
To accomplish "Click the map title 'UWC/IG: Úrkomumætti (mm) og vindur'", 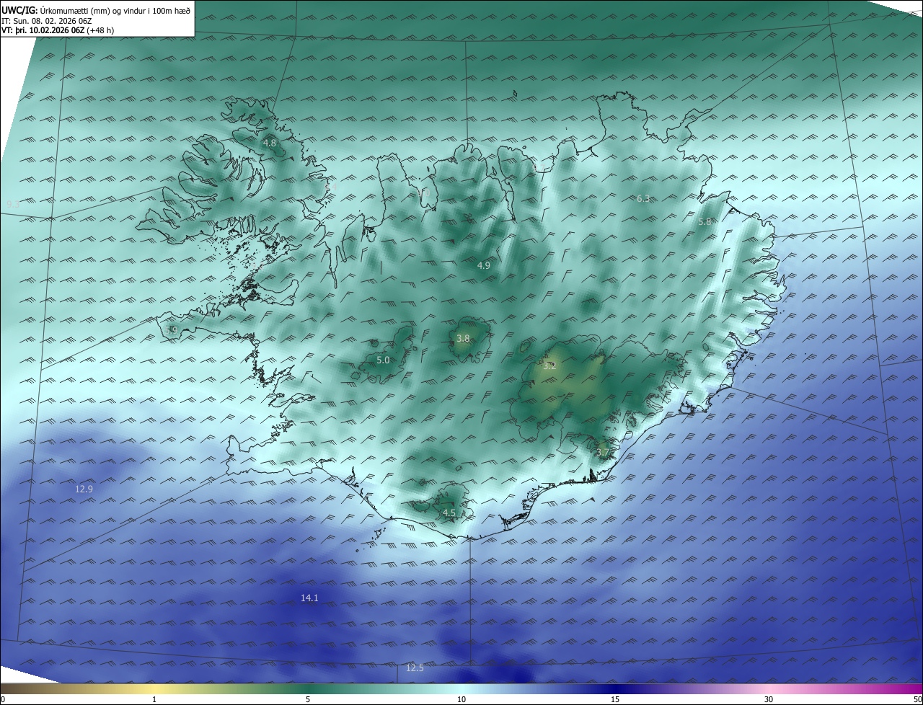I will coord(95,10).
